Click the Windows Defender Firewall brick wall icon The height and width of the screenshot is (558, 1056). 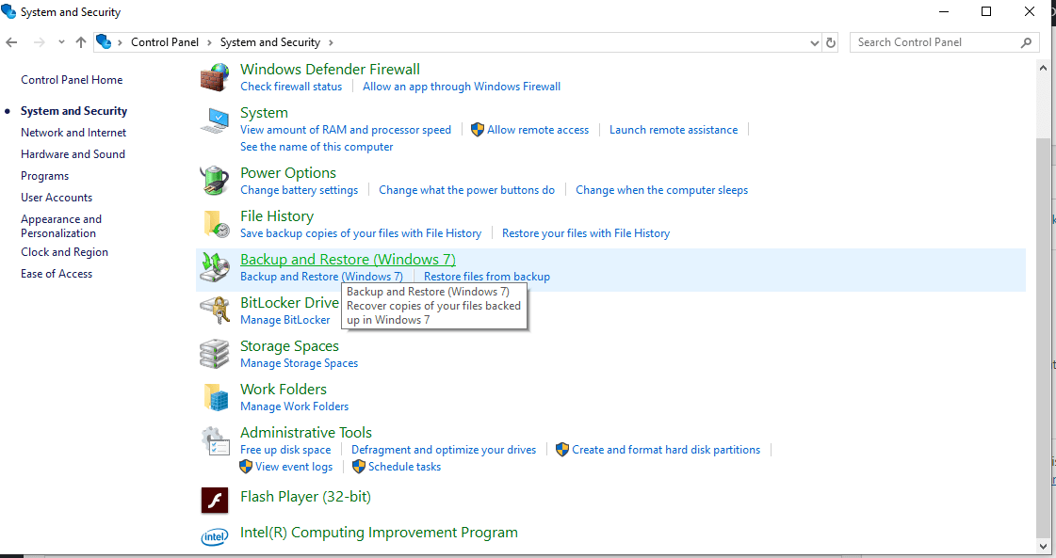click(x=215, y=77)
